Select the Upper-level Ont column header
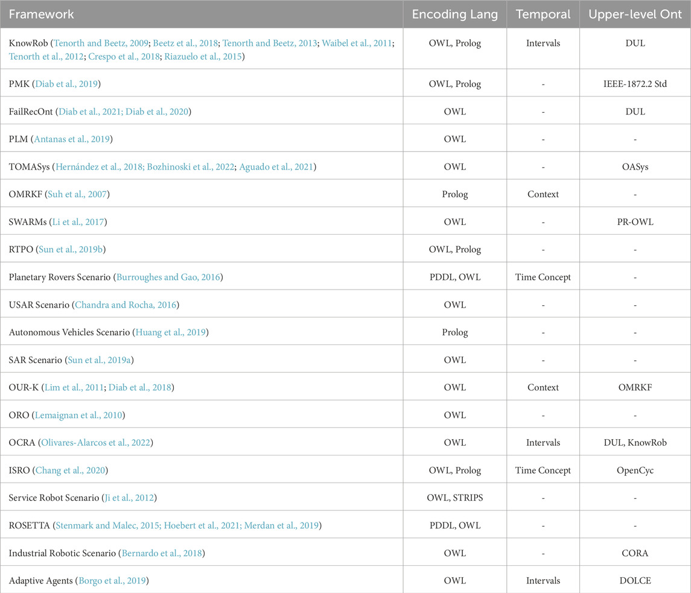Viewport: 691px width, 593px height. [x=635, y=14]
